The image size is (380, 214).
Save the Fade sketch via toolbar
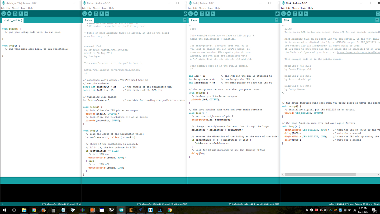coord(213,14)
